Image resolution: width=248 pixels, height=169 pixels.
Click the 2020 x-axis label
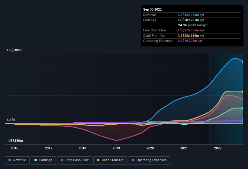tap(150, 148)
